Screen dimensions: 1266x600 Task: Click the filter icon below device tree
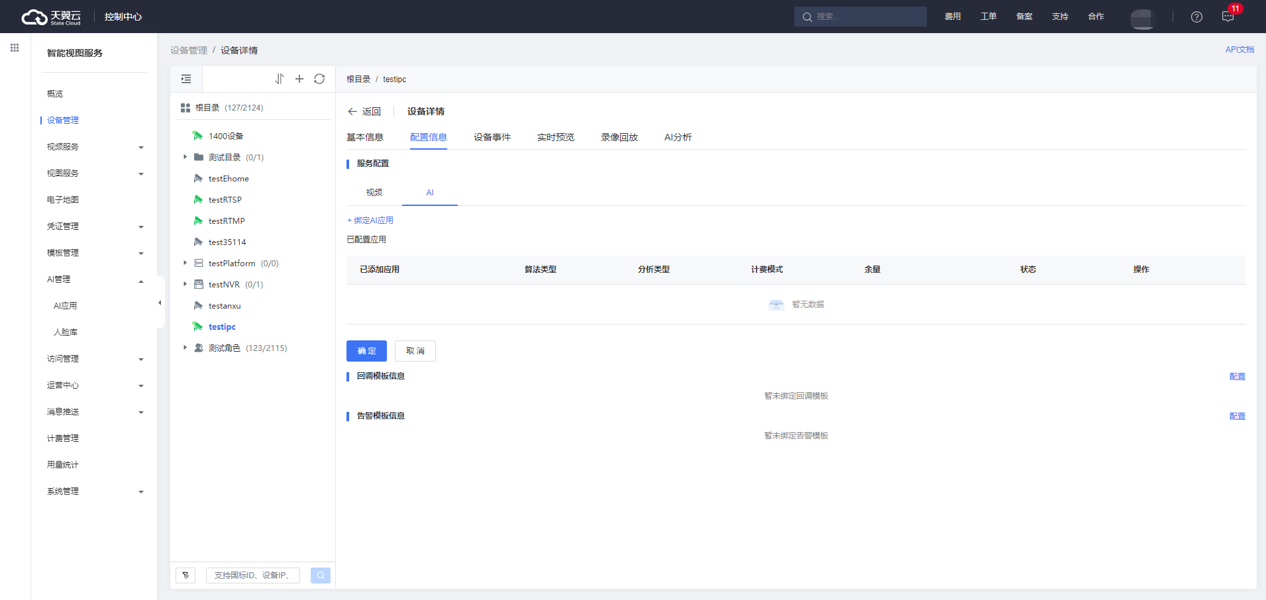pyautogui.click(x=185, y=575)
